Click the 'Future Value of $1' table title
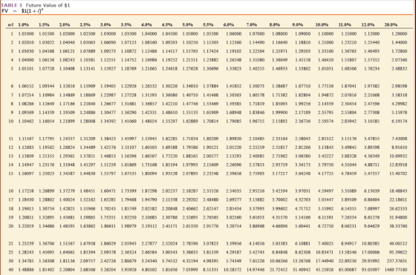Screen dimensions: 416x275 (48, 5)
